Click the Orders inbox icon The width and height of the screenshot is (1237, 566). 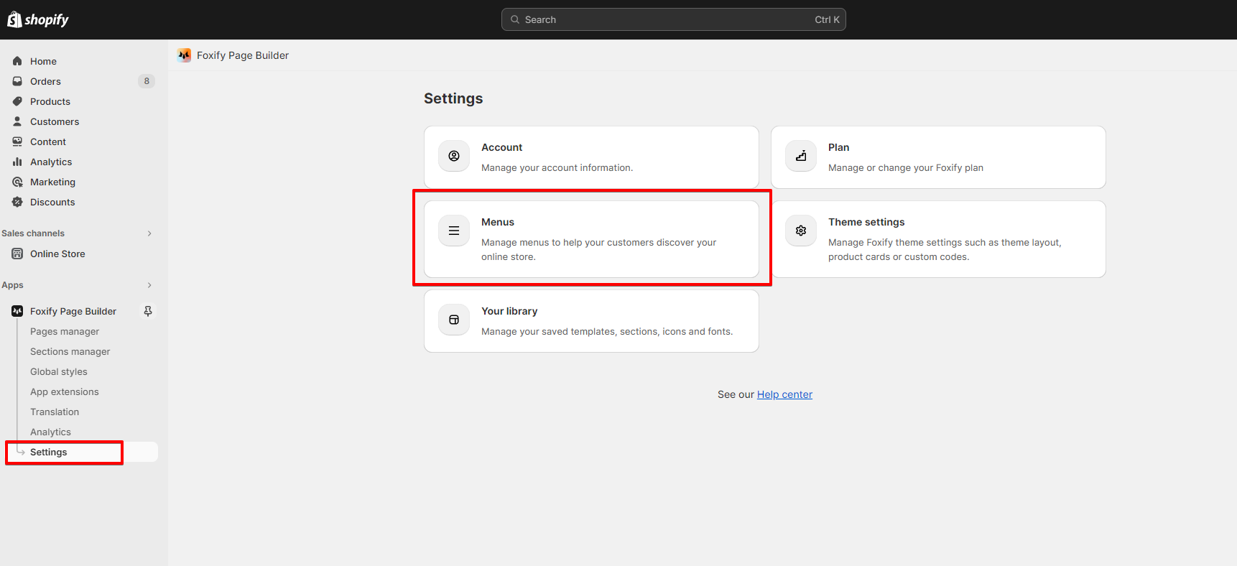(x=17, y=81)
